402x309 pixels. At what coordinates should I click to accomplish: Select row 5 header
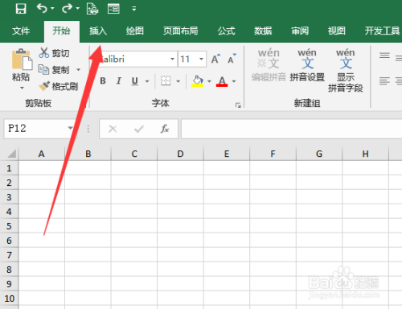pos(9,226)
